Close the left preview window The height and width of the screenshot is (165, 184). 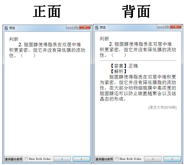tap(85, 27)
